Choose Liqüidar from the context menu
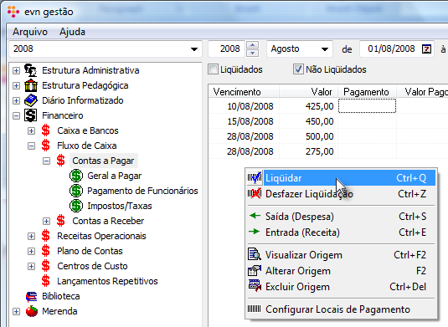 point(341,178)
